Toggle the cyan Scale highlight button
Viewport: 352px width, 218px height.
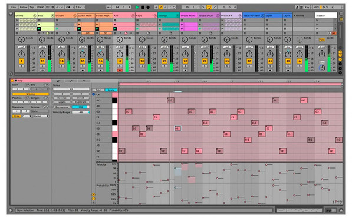click(x=111, y=90)
